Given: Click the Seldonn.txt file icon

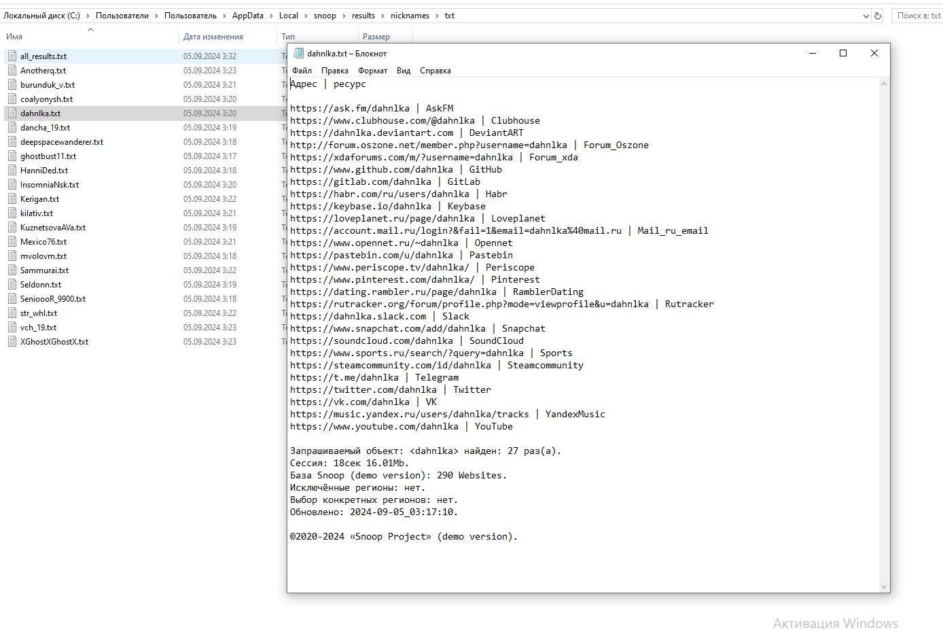Looking at the screenshot, I should click(x=12, y=284).
